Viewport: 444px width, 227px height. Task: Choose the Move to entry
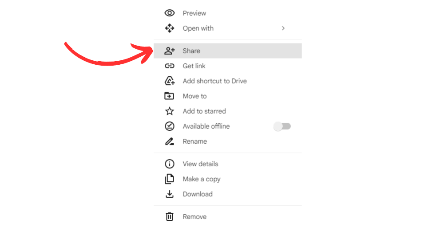[x=228, y=96]
